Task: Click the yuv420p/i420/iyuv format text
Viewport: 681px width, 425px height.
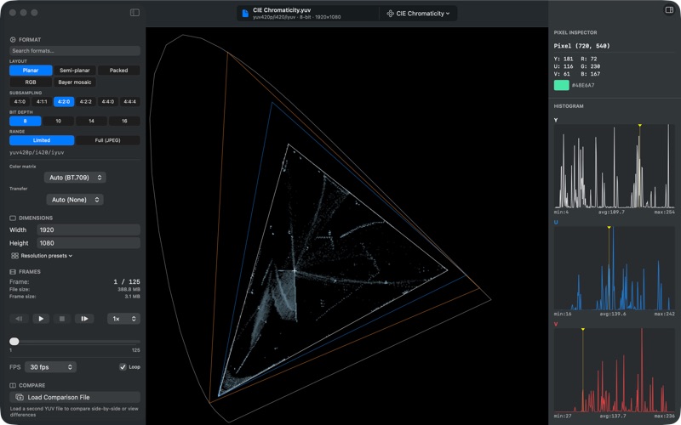Action: (x=37, y=153)
